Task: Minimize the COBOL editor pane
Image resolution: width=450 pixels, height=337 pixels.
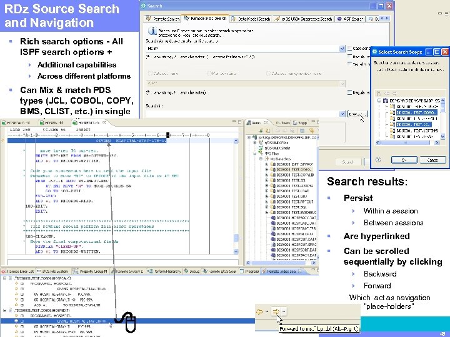Action: coord(234,122)
